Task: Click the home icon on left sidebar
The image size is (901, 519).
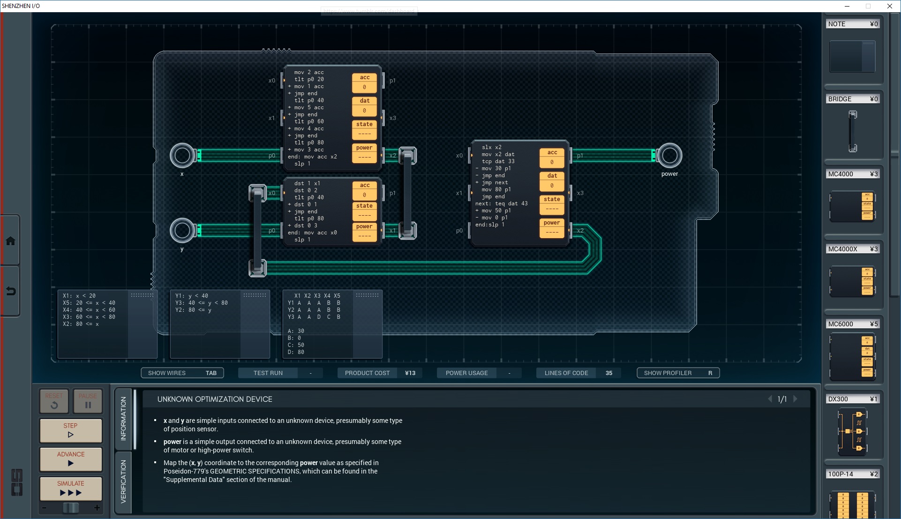Action: 10,241
